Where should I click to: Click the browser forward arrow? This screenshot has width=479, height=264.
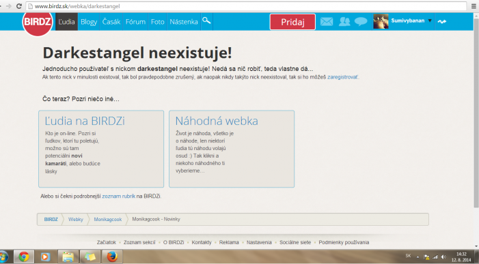click(9, 6)
